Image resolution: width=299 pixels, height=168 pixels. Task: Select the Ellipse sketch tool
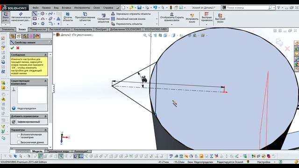pos(50,19)
